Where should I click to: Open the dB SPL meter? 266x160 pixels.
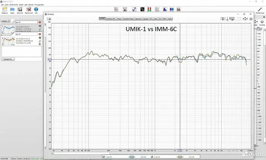[x=125, y=10]
